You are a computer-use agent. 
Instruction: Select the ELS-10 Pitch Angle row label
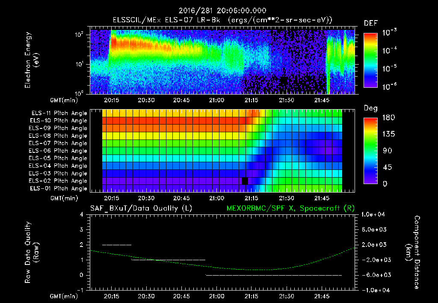pos(59,121)
